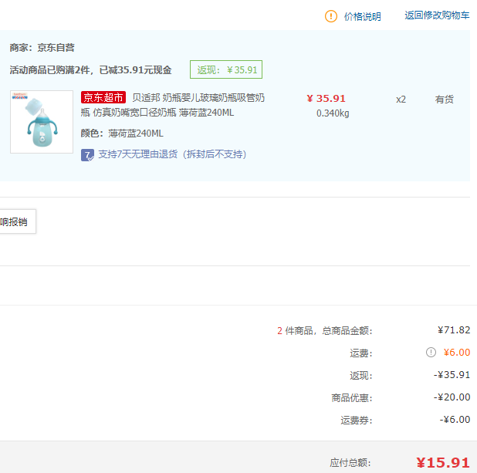Click the orange shipping fee ¥6.00
The image size is (477, 473).
457,352
